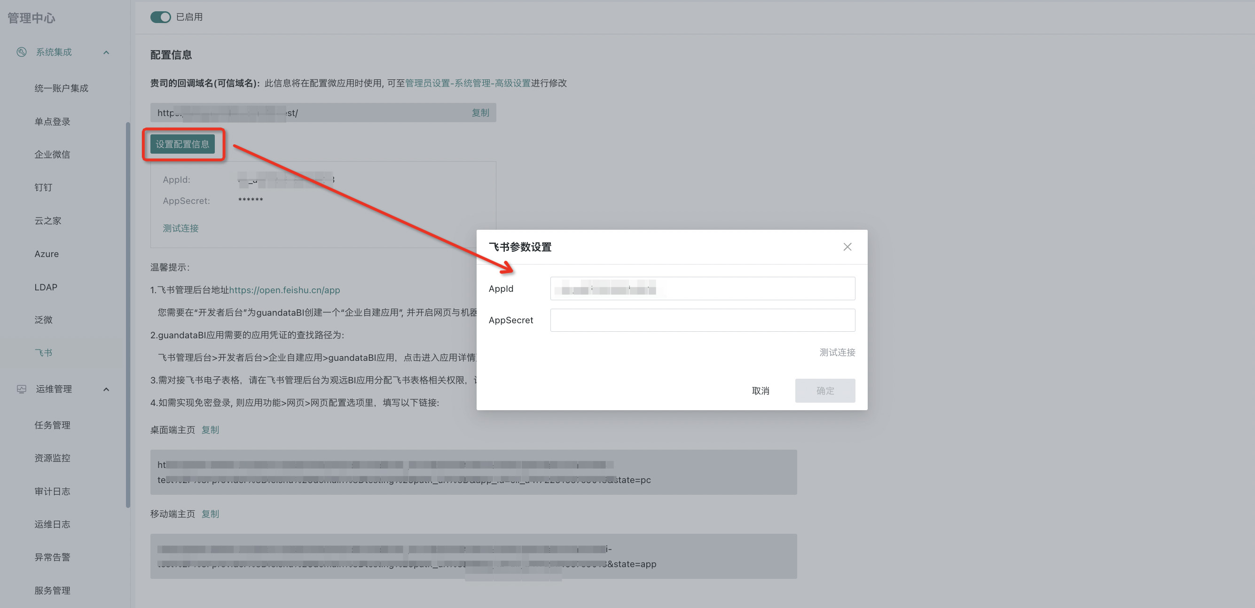Viewport: 1255px width, 608px height.
Task: Go to 审计日志 in sidebar
Action: [52, 491]
